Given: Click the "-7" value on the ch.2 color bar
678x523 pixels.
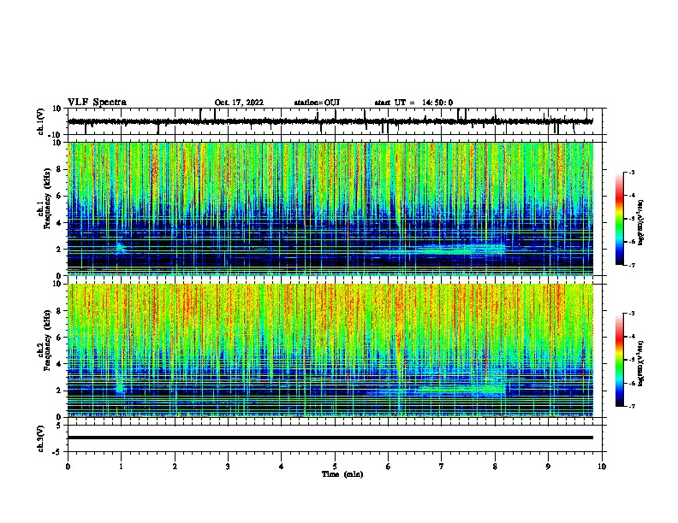Looking at the screenshot, I should [631, 406].
